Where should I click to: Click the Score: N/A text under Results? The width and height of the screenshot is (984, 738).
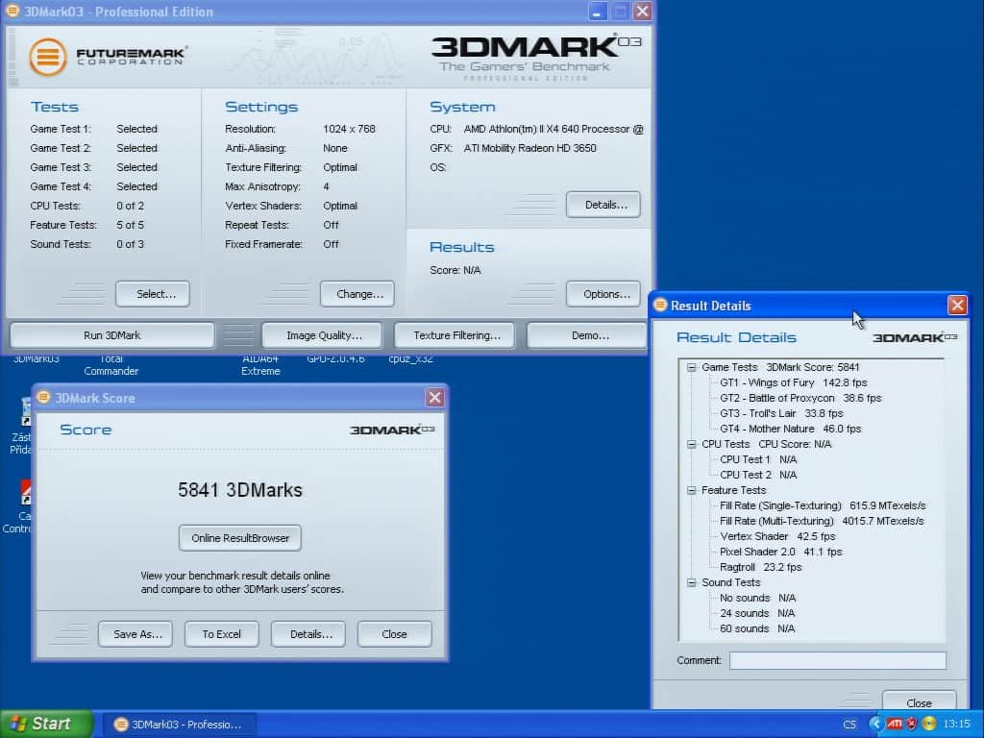coord(455,270)
